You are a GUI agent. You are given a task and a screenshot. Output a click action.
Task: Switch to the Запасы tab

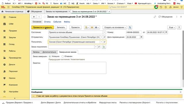coord(36,52)
